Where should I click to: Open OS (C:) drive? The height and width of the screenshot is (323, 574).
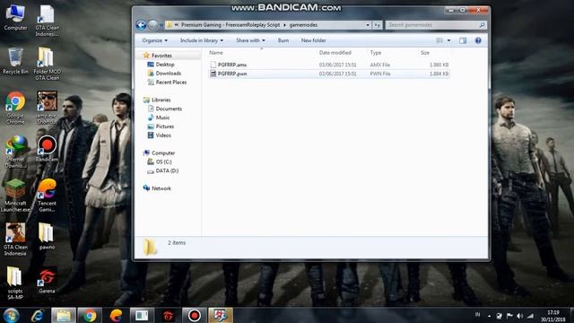click(x=163, y=161)
